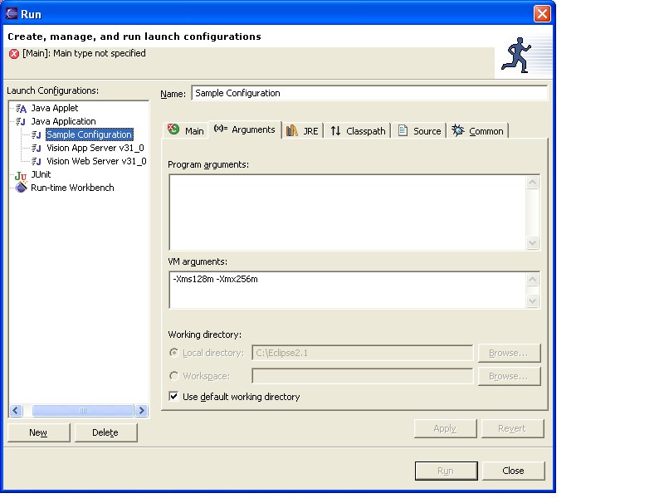Select Run-time Workbench in the tree
Screen dimensions: 664x498
tap(72, 188)
